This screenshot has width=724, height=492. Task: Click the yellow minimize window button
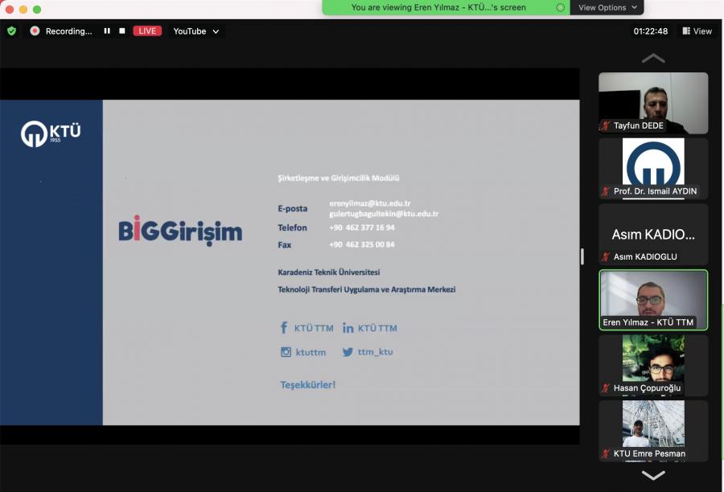pyautogui.click(x=23, y=9)
